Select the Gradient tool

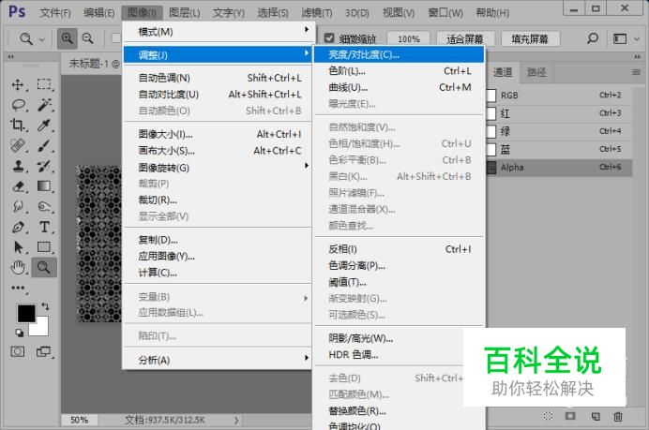pos(44,186)
